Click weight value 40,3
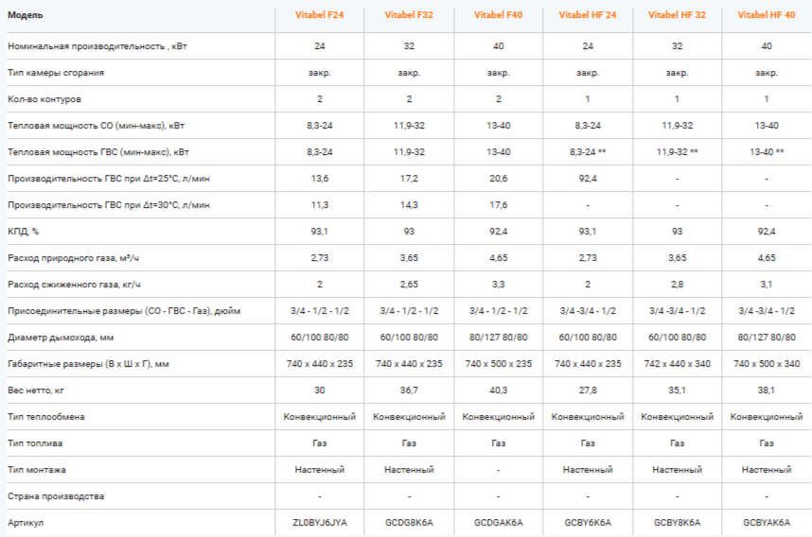Screen dimensions: 812x537 point(498,390)
